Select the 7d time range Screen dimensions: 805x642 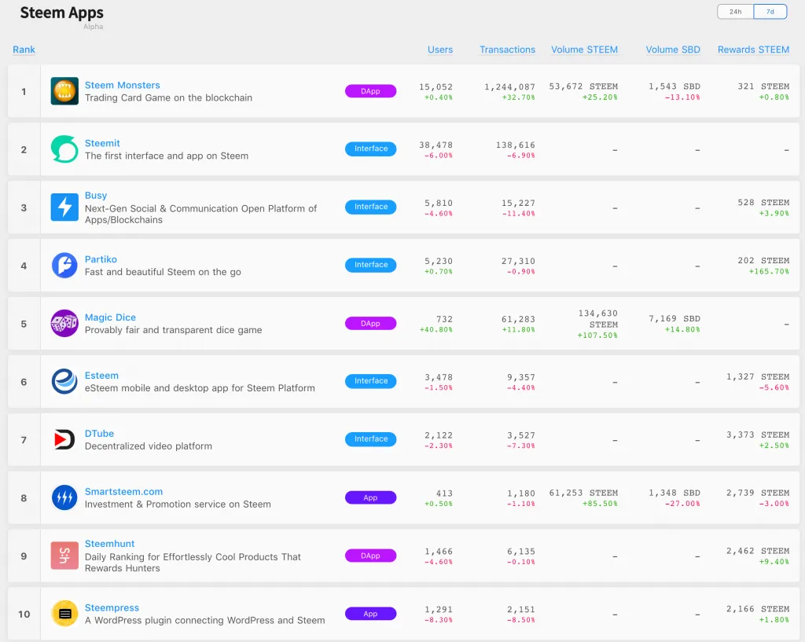coord(770,12)
